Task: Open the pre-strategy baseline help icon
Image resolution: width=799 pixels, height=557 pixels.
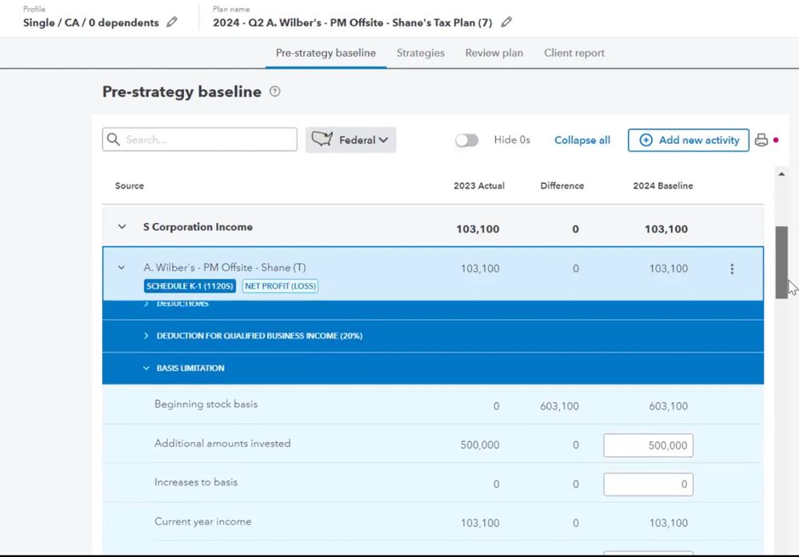Action: tap(275, 92)
